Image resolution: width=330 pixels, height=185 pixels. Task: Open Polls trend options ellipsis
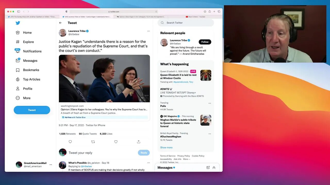tap(210, 103)
